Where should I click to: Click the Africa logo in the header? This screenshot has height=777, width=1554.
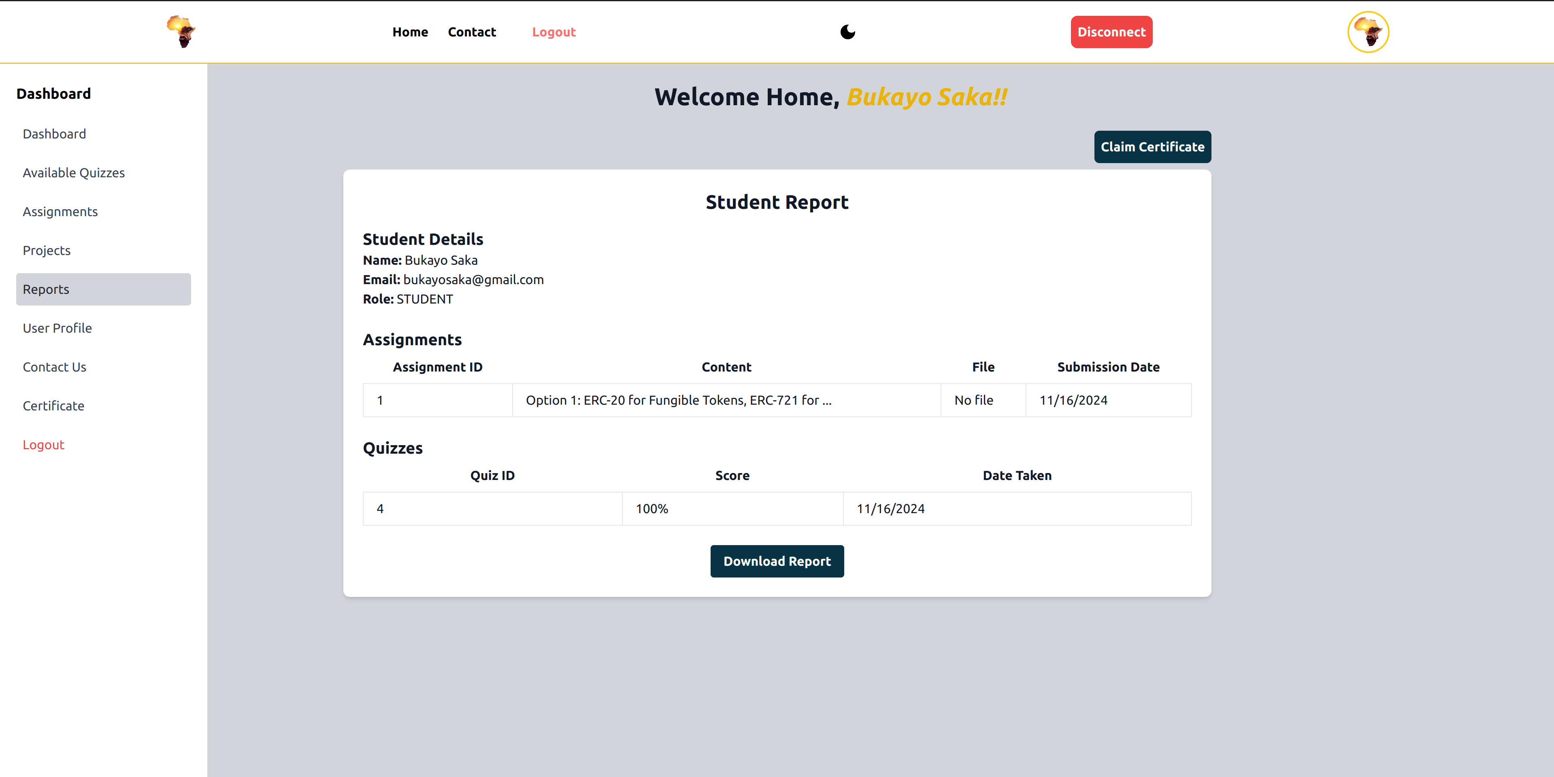coord(181,31)
